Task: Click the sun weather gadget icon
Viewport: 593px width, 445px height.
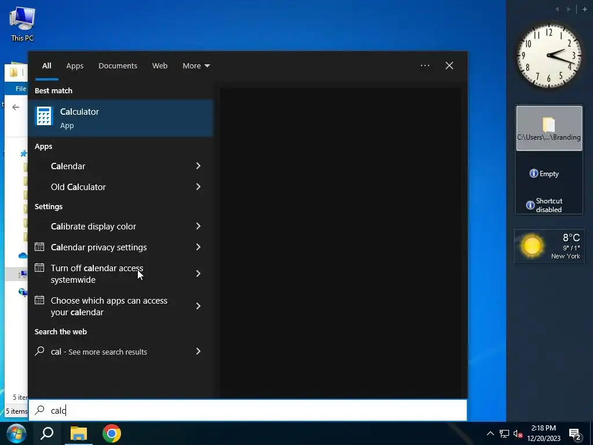Action: click(x=532, y=246)
